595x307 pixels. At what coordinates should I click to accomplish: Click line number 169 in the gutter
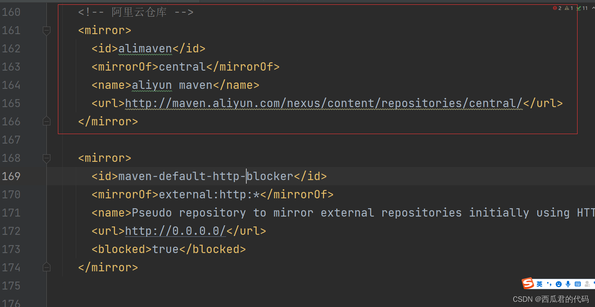[x=12, y=176]
